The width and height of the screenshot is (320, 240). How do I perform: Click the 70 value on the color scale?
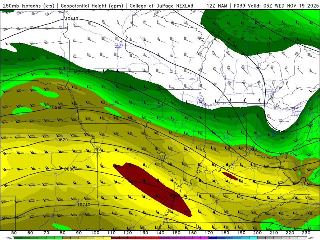click(46, 233)
